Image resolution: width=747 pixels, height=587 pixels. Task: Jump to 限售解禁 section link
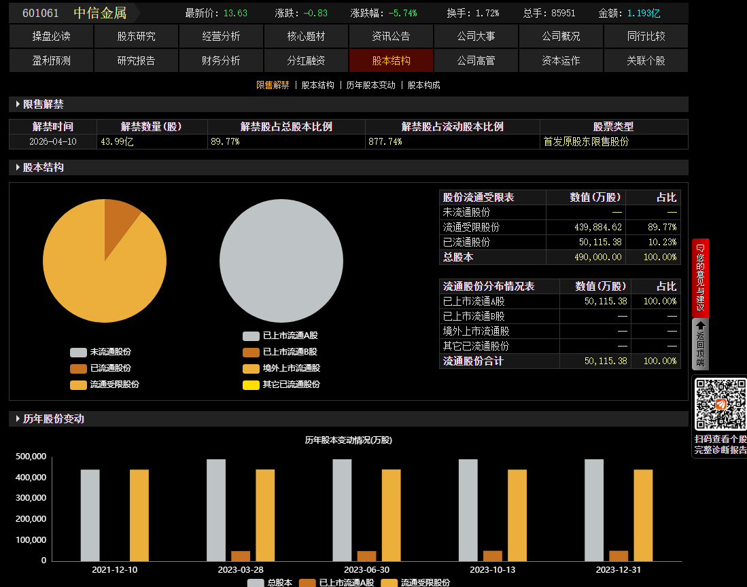pyautogui.click(x=273, y=85)
